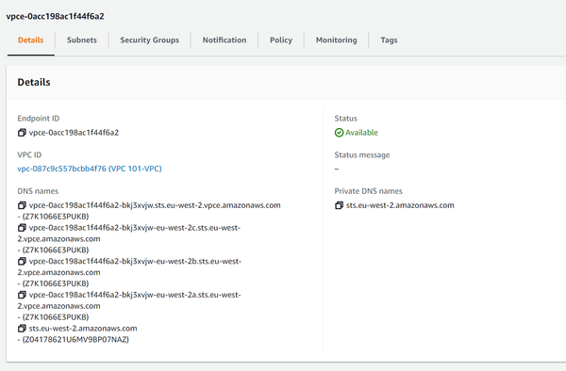Copy the Endpoint ID value icon

pos(22,133)
